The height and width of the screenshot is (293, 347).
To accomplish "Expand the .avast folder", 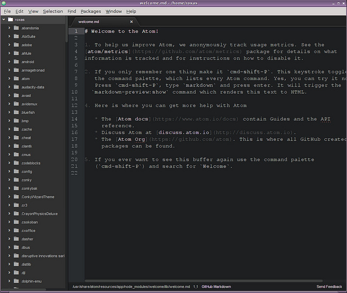I will pos(9,95).
